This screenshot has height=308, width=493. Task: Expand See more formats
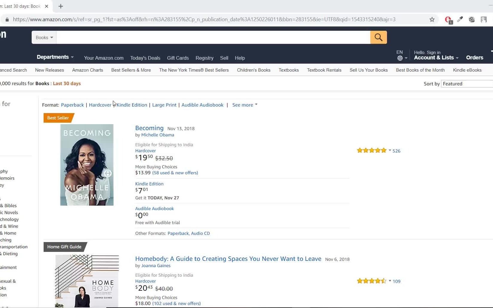point(245,105)
